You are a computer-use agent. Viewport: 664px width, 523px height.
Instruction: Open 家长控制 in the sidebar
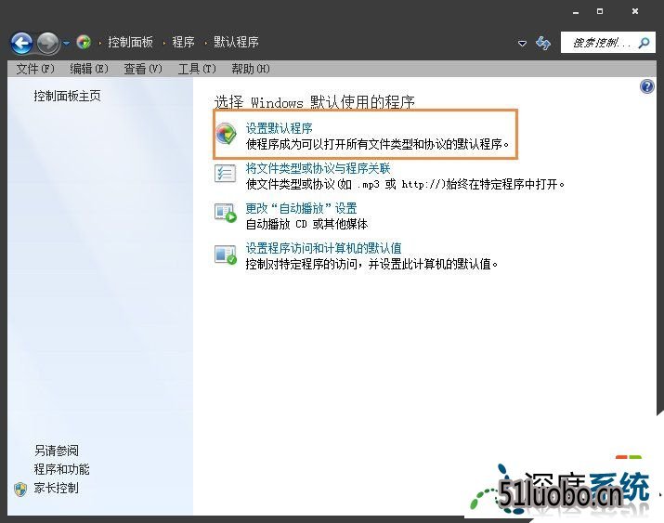pyautogui.click(x=56, y=489)
